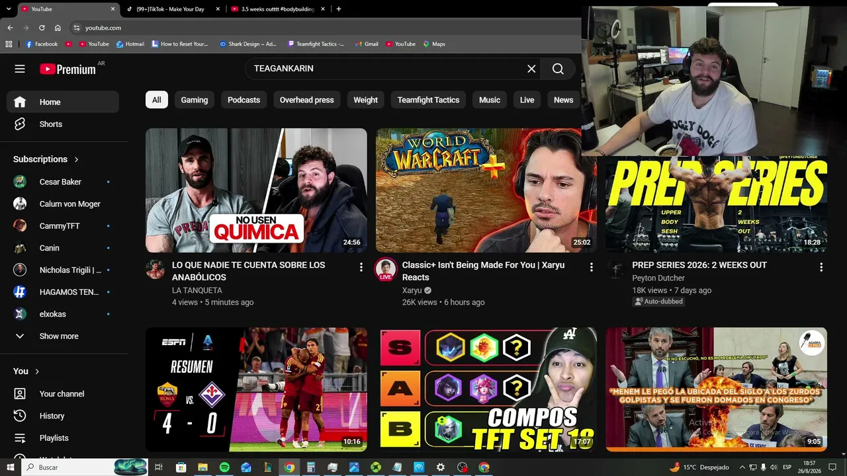Open Spotify from the taskbar
The image size is (847, 476).
pyautogui.click(x=224, y=467)
